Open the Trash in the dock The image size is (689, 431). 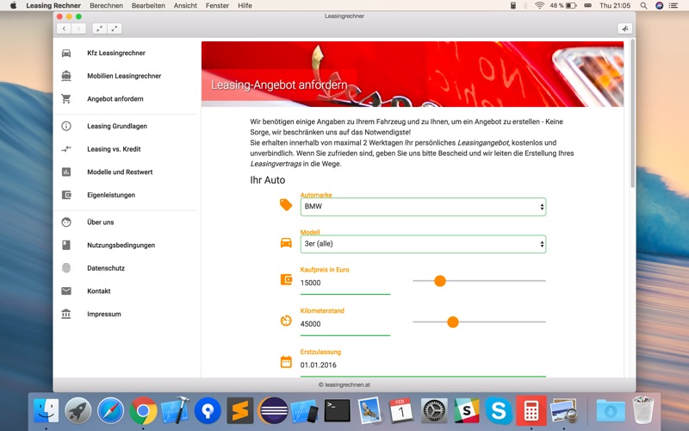pos(642,411)
